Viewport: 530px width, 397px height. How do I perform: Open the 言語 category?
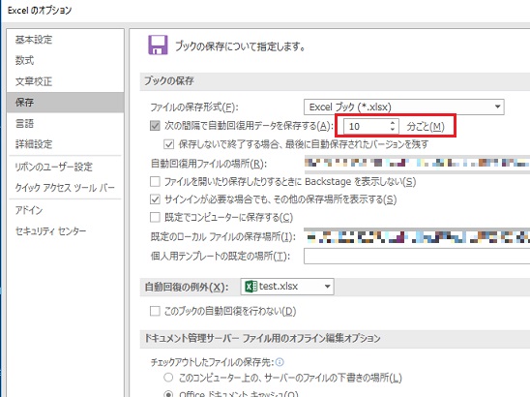(x=24, y=123)
